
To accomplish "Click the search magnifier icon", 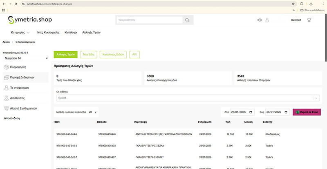I will pyautogui.click(x=187, y=20).
